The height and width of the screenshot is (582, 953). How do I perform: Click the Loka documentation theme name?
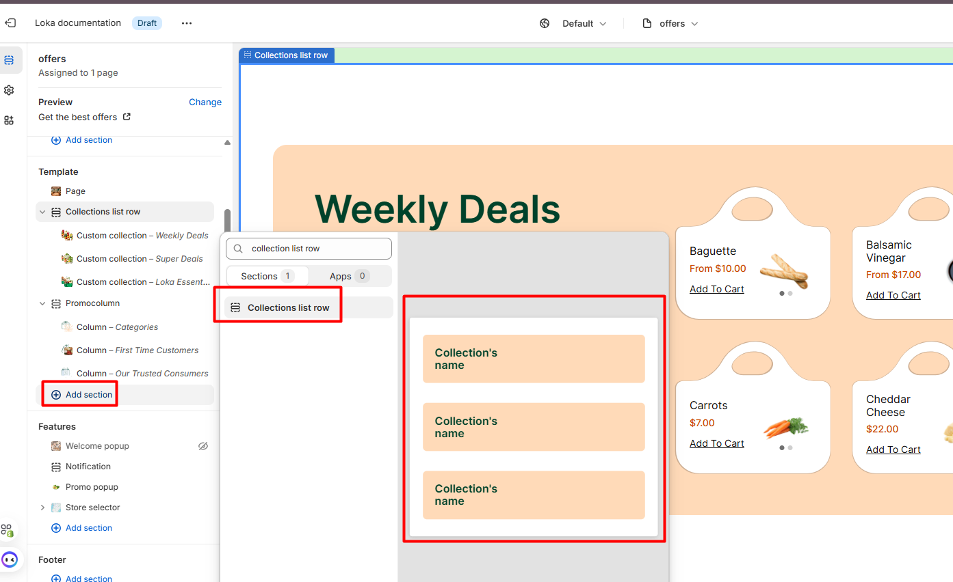point(78,23)
